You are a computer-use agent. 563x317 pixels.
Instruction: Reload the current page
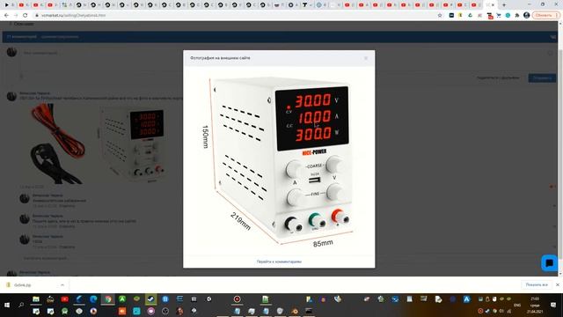coord(26,16)
